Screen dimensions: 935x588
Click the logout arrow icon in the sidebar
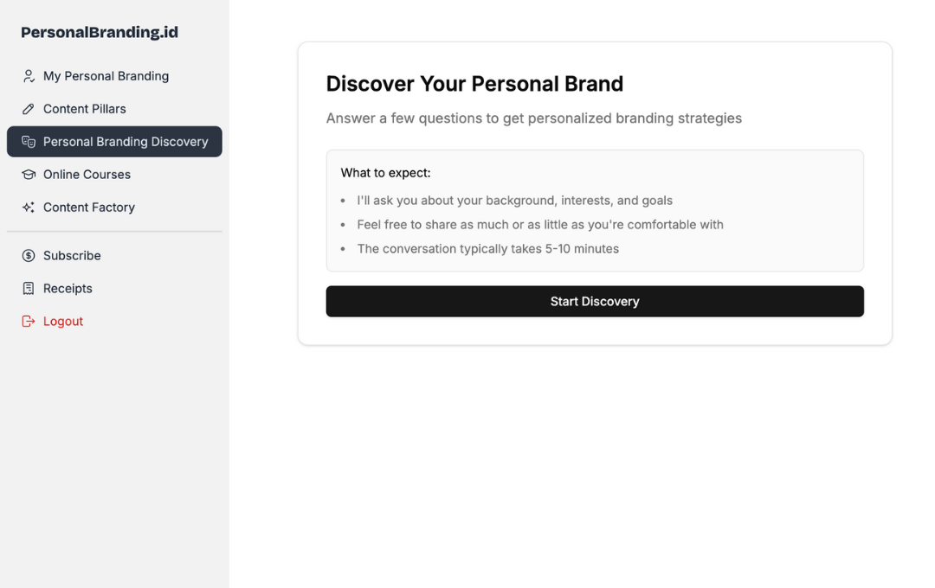point(27,321)
